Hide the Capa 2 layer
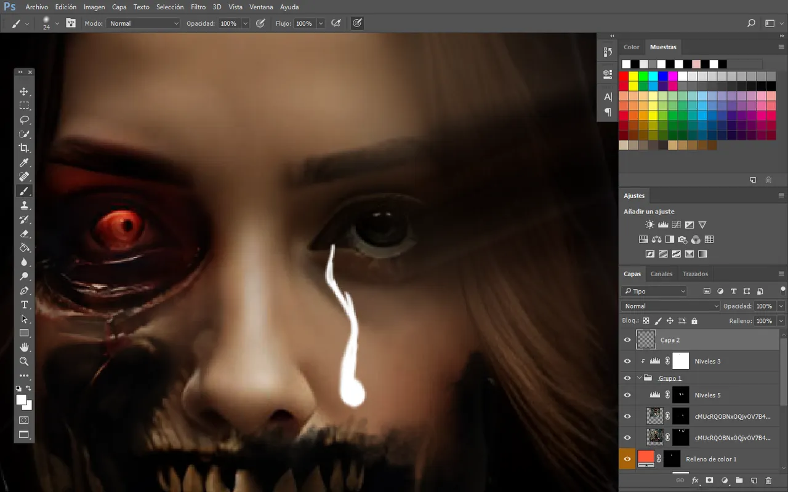This screenshot has height=492, width=788. point(627,339)
